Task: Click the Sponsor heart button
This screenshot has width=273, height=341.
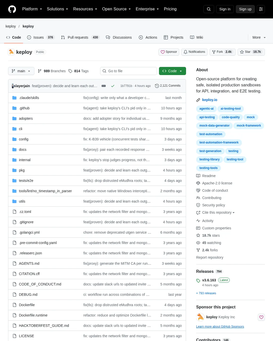Action: (x=169, y=52)
